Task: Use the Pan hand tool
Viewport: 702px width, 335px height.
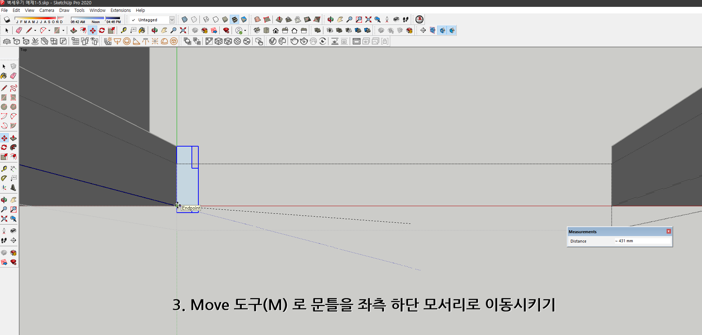Action: coord(163,30)
